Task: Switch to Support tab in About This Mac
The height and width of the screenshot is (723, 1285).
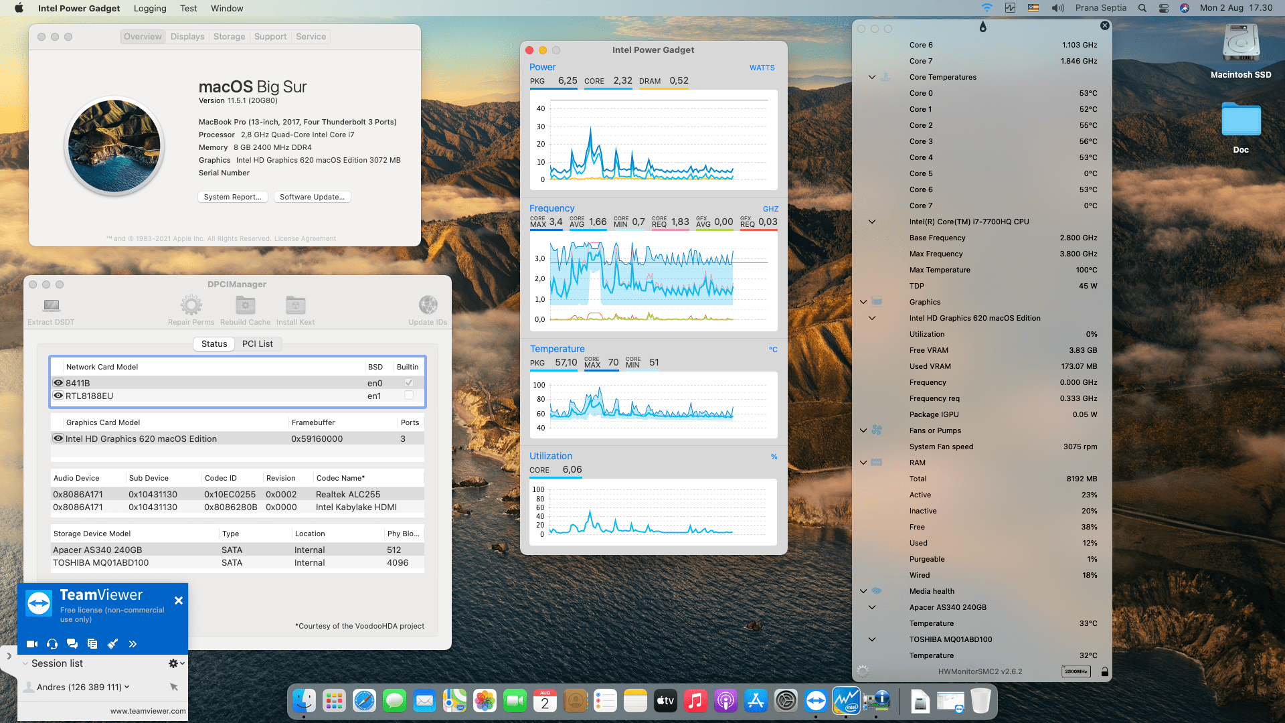Action: (270, 37)
